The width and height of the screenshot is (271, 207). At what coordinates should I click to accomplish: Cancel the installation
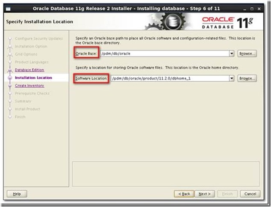click(x=250, y=194)
